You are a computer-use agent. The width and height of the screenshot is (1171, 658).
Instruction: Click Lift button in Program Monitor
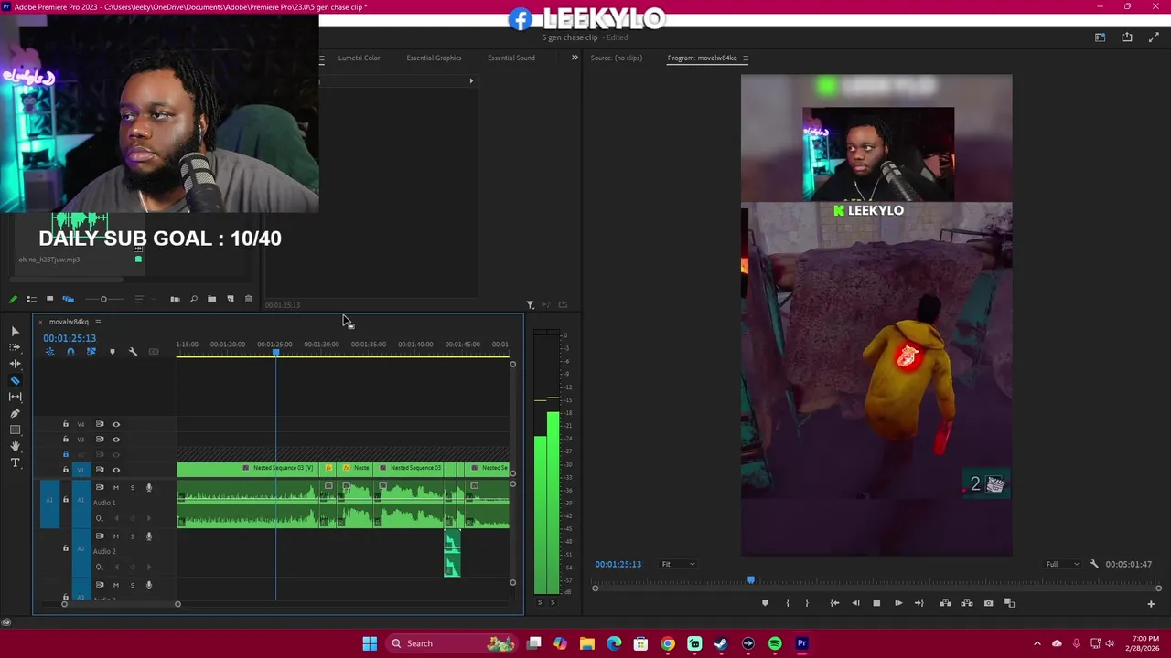(945, 603)
